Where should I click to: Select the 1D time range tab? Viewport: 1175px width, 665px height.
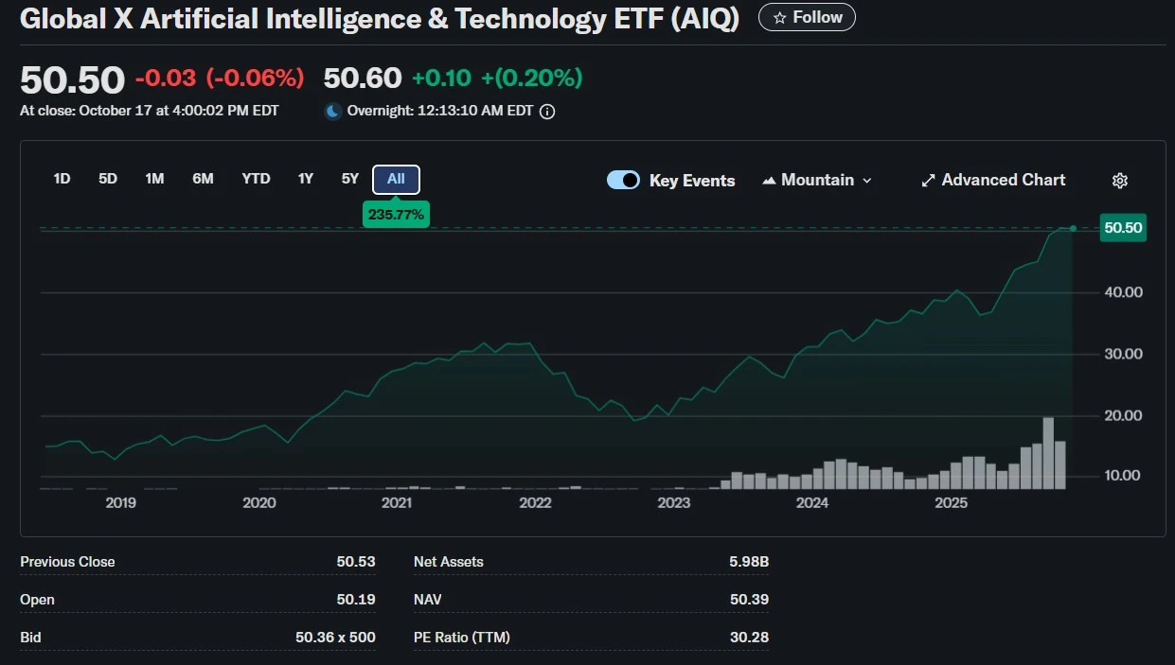[62, 179]
